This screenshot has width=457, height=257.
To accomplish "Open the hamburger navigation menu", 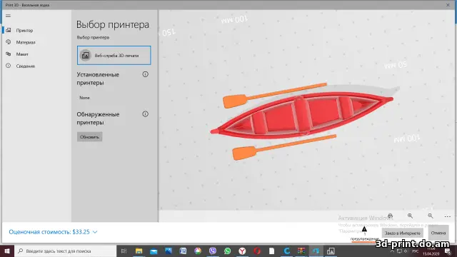I will (8, 16).
